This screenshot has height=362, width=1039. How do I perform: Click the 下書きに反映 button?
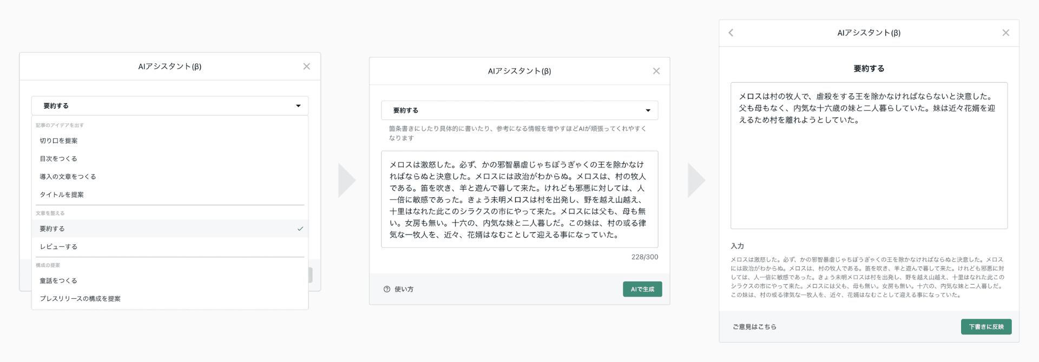986,327
